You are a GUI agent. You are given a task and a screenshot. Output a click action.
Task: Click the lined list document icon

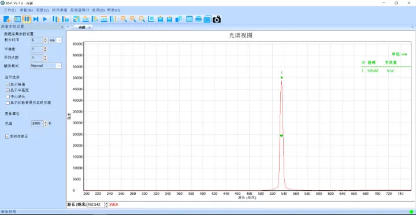pos(190,19)
